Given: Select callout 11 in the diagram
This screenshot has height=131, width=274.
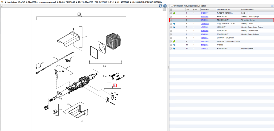Looking at the screenshot, I should pyautogui.click(x=73, y=57).
